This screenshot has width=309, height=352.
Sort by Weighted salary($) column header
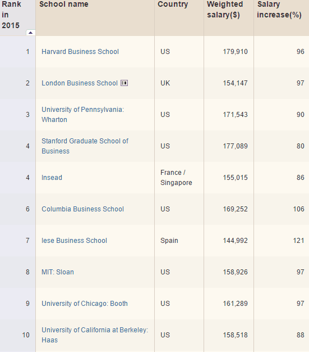pyautogui.click(x=225, y=10)
